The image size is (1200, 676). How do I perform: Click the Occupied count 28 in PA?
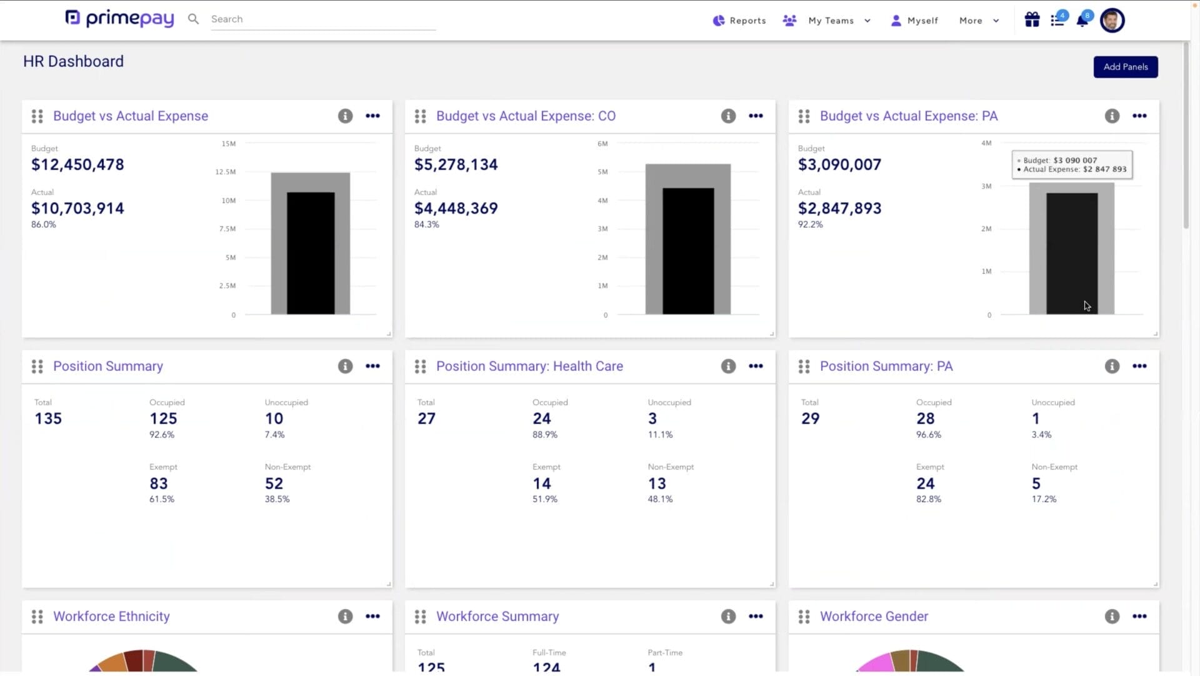pos(925,418)
